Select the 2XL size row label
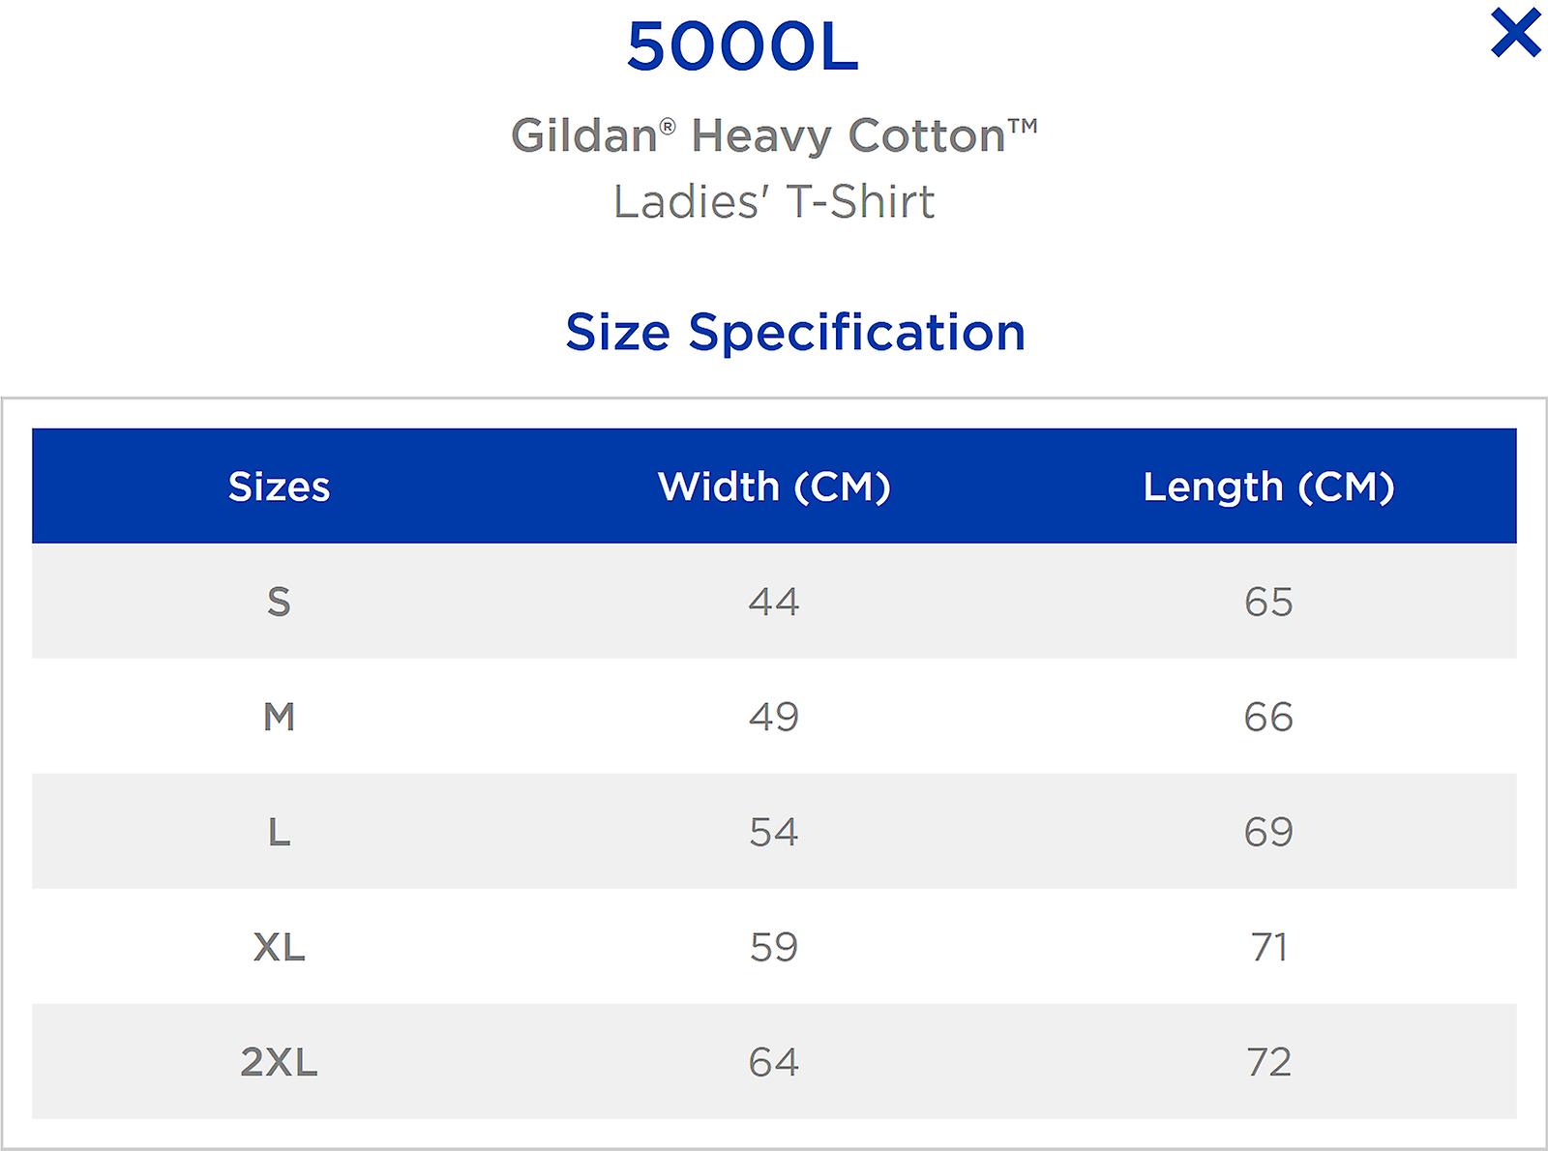Viewport: 1548px width, 1151px height. click(x=280, y=1060)
